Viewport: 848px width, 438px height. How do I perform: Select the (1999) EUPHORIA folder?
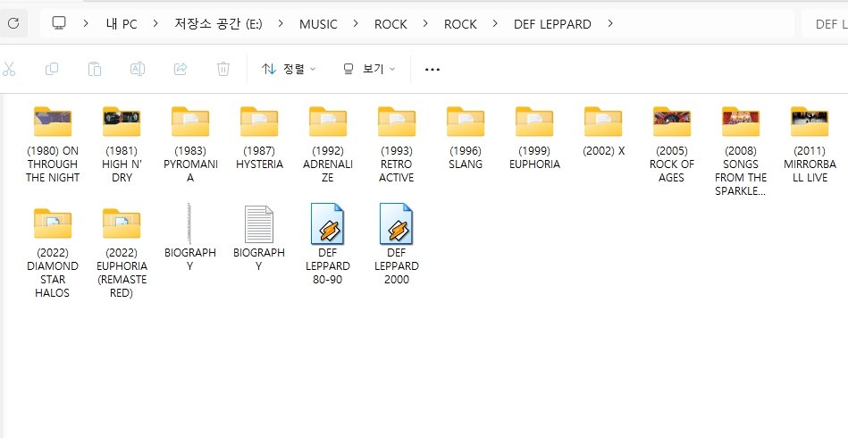pos(534,138)
